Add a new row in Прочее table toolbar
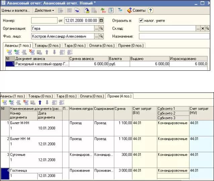 4,103
